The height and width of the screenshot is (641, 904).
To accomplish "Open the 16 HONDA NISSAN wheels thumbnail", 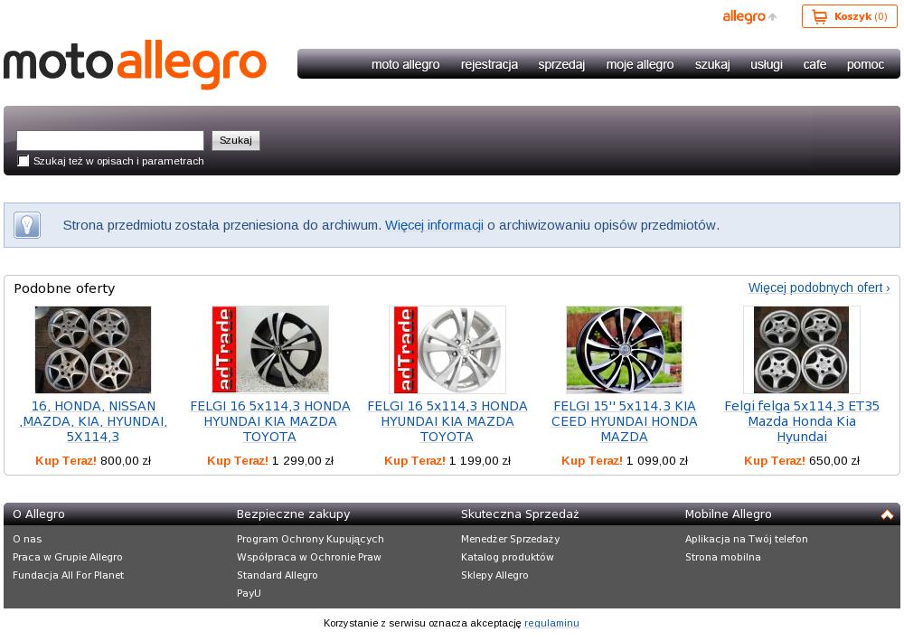I will [x=93, y=350].
